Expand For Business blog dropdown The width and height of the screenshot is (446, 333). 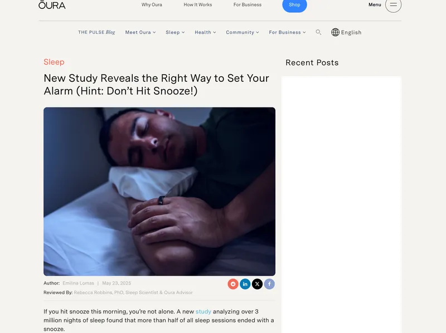tap(287, 32)
